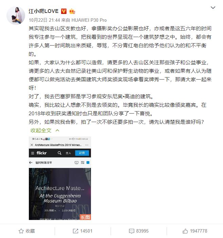Collapse the post with 收起全文
This screenshot has width=223, height=238.
[x=41, y=130]
